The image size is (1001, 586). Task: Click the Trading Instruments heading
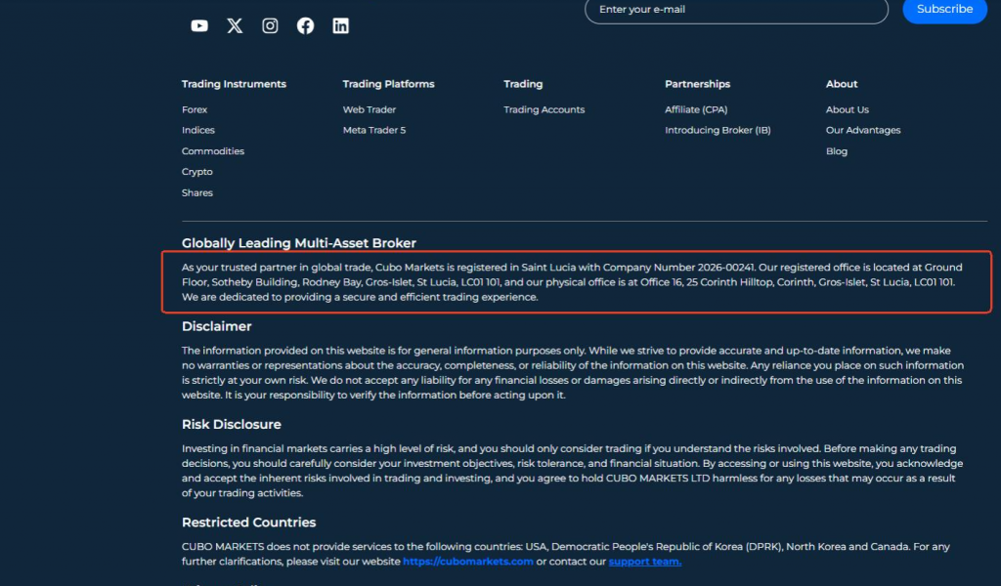234,84
